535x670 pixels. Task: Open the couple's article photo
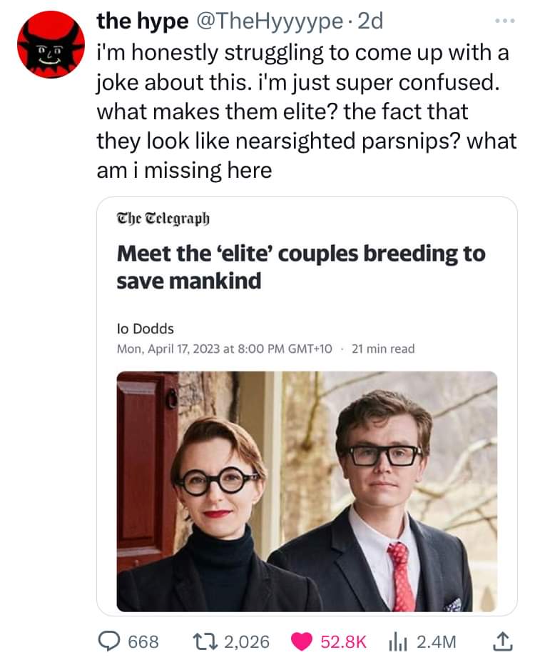pyautogui.click(x=307, y=491)
